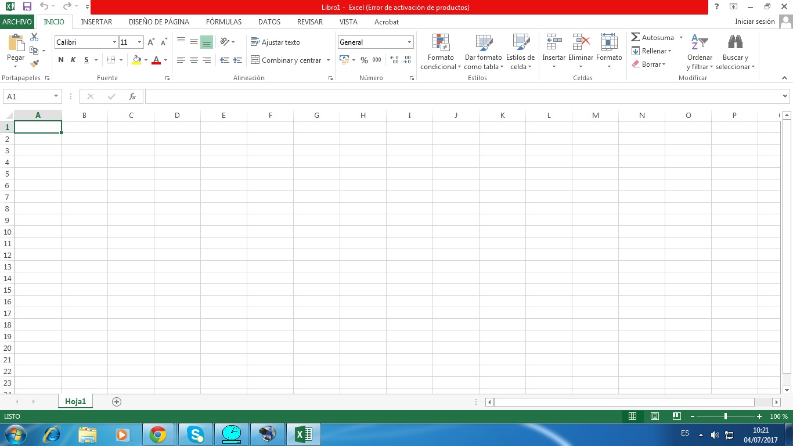Click the borders grid icon
Image resolution: width=793 pixels, height=446 pixels.
point(111,60)
